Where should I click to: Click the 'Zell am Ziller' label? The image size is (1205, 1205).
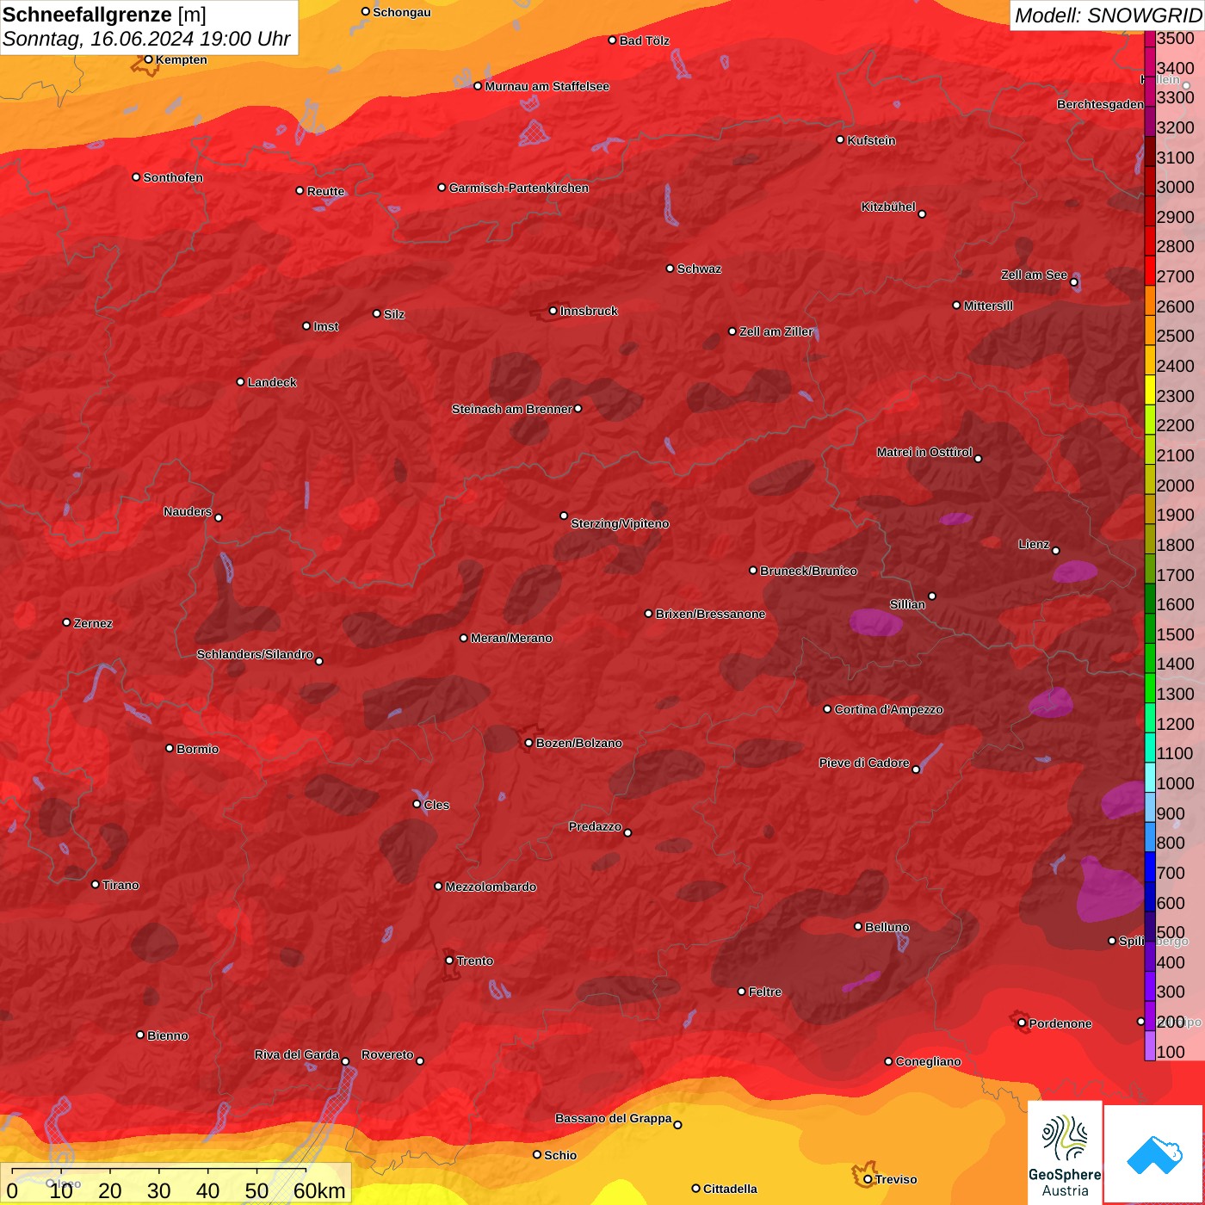coord(776,331)
